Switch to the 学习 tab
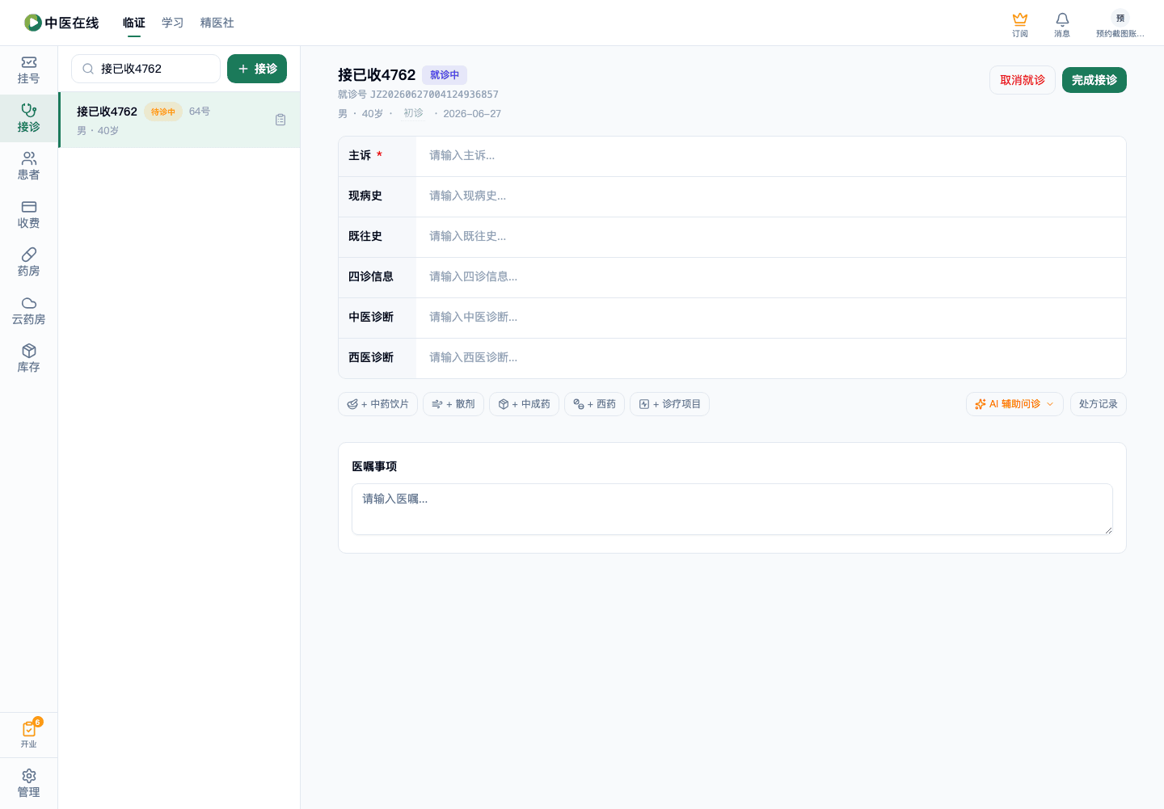 173,23
